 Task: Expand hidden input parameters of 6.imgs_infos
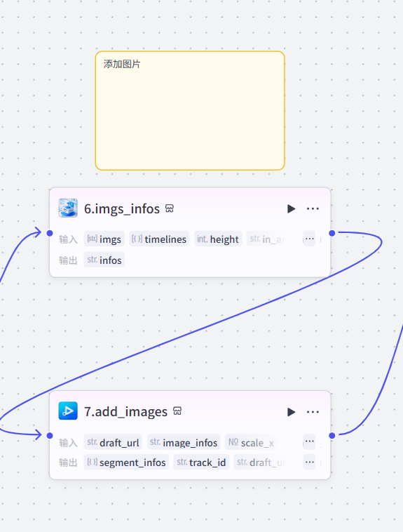(309, 239)
